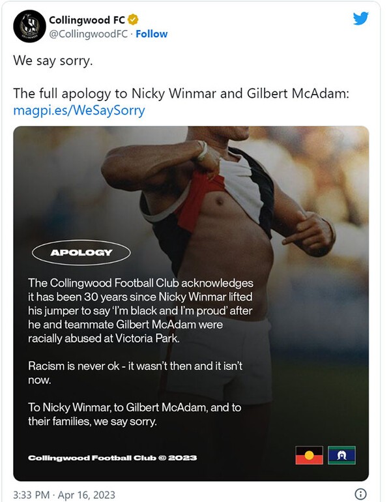This screenshot has height=502, width=391.
Task: Click the Aboriginal flag icon
Action: tap(309, 455)
